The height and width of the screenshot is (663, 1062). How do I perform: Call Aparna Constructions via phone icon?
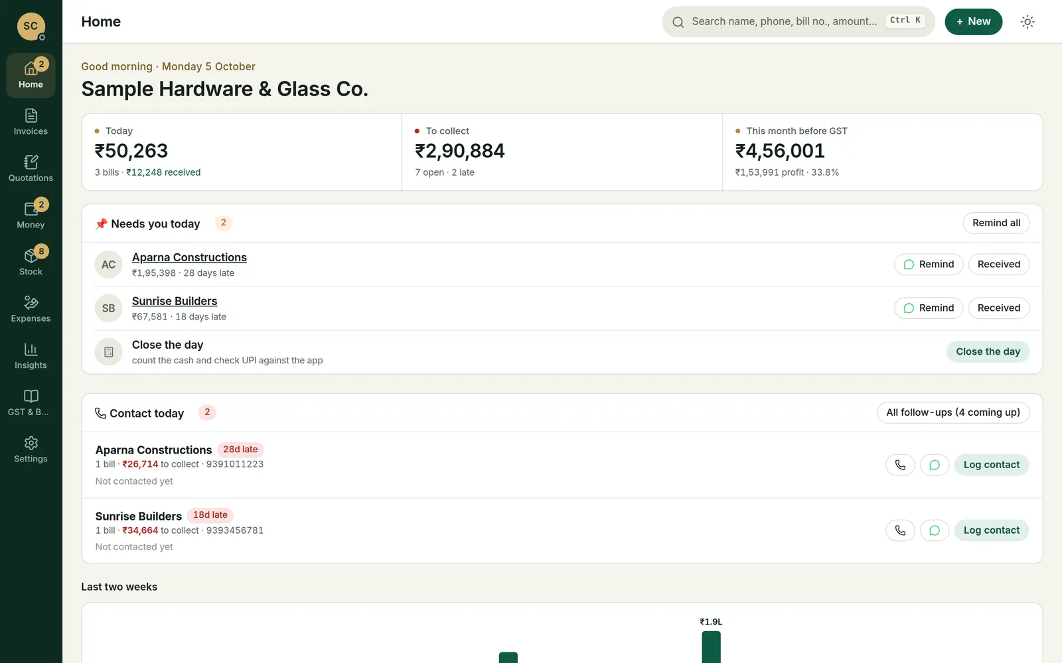[x=900, y=465]
